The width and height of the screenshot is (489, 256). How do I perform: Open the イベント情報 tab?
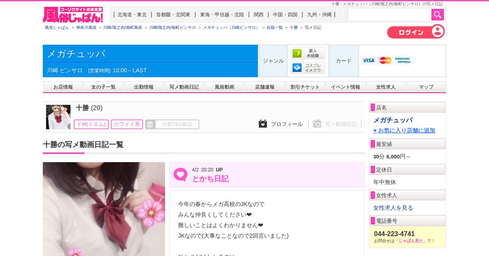tap(346, 87)
